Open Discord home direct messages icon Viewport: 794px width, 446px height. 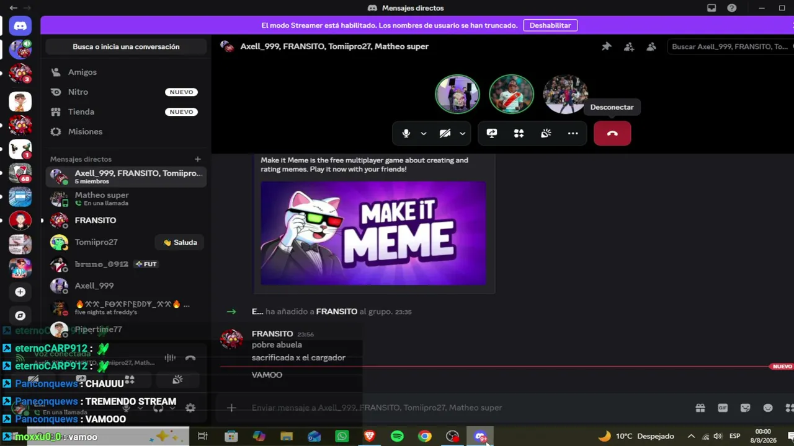[20, 26]
